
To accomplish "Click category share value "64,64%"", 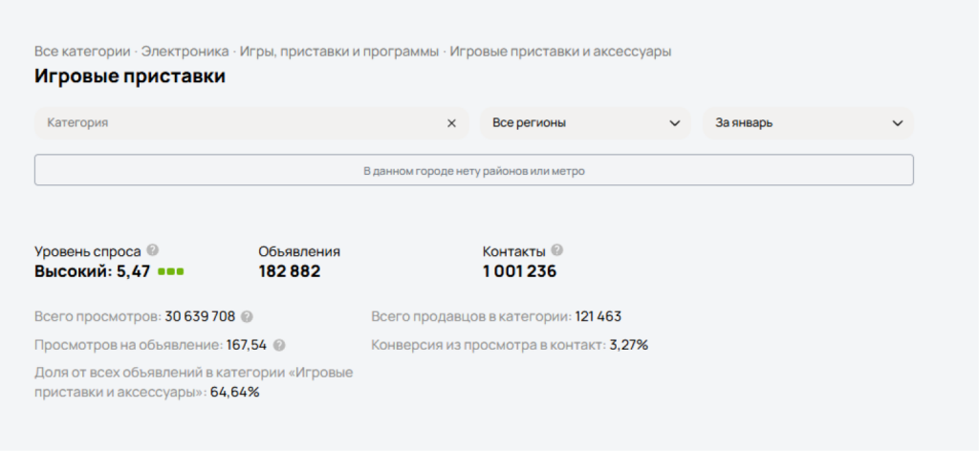I will coord(235,393).
